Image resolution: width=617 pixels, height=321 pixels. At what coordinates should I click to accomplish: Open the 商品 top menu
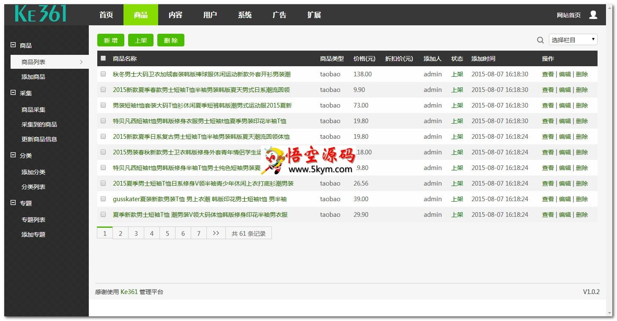point(141,15)
